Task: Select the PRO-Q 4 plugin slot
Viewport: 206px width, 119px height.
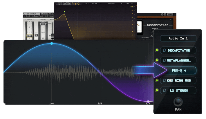Action: click(x=179, y=71)
